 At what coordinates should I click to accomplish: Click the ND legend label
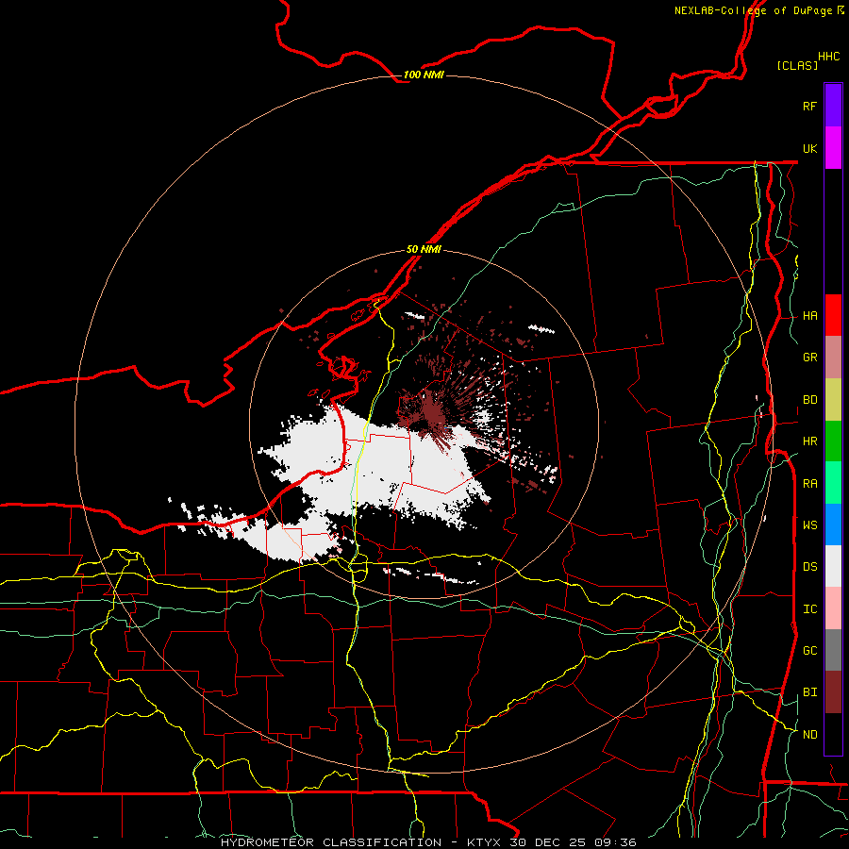810,734
